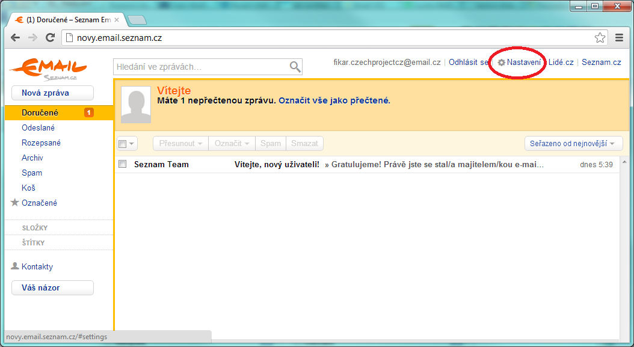Image resolution: width=634 pixels, height=347 pixels.
Task: Click the unread count badge on Doručené
Action: point(89,112)
